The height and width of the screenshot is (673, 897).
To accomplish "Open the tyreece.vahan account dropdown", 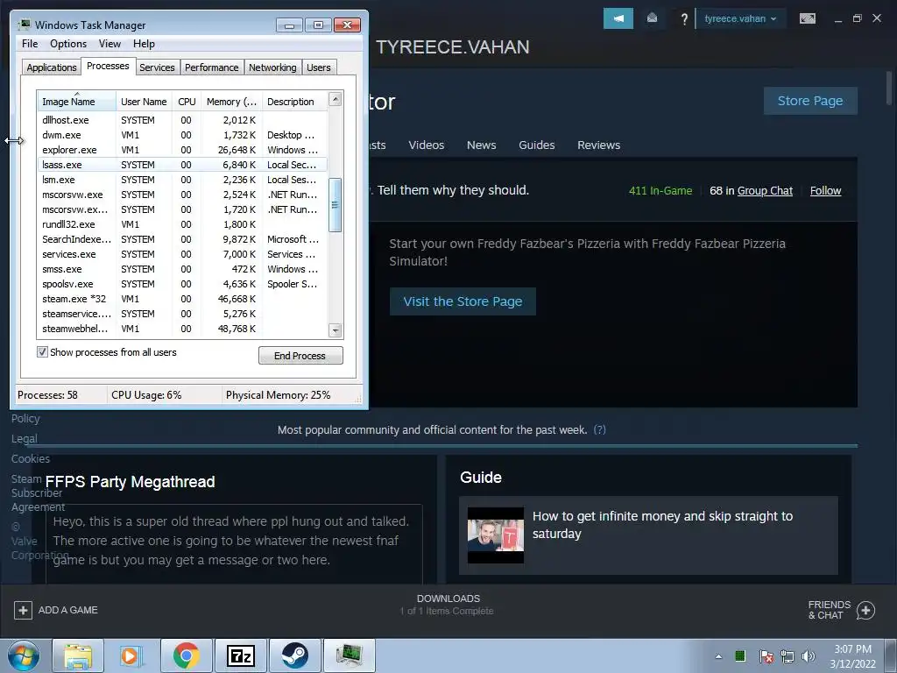I will tap(740, 18).
